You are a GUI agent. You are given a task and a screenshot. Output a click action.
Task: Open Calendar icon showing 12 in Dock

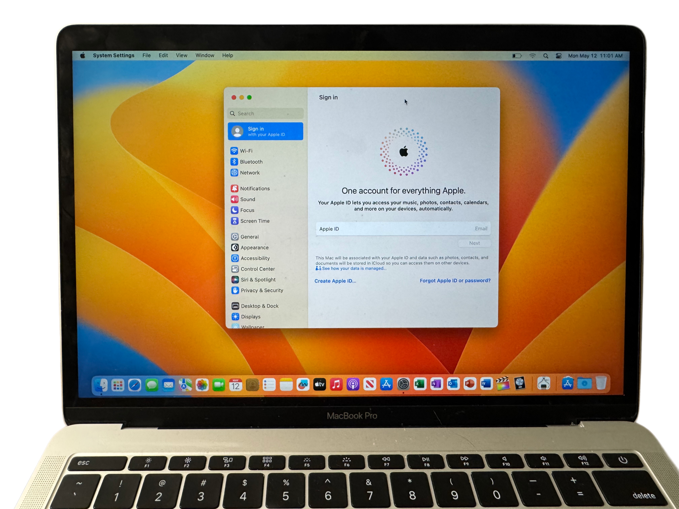coord(235,385)
